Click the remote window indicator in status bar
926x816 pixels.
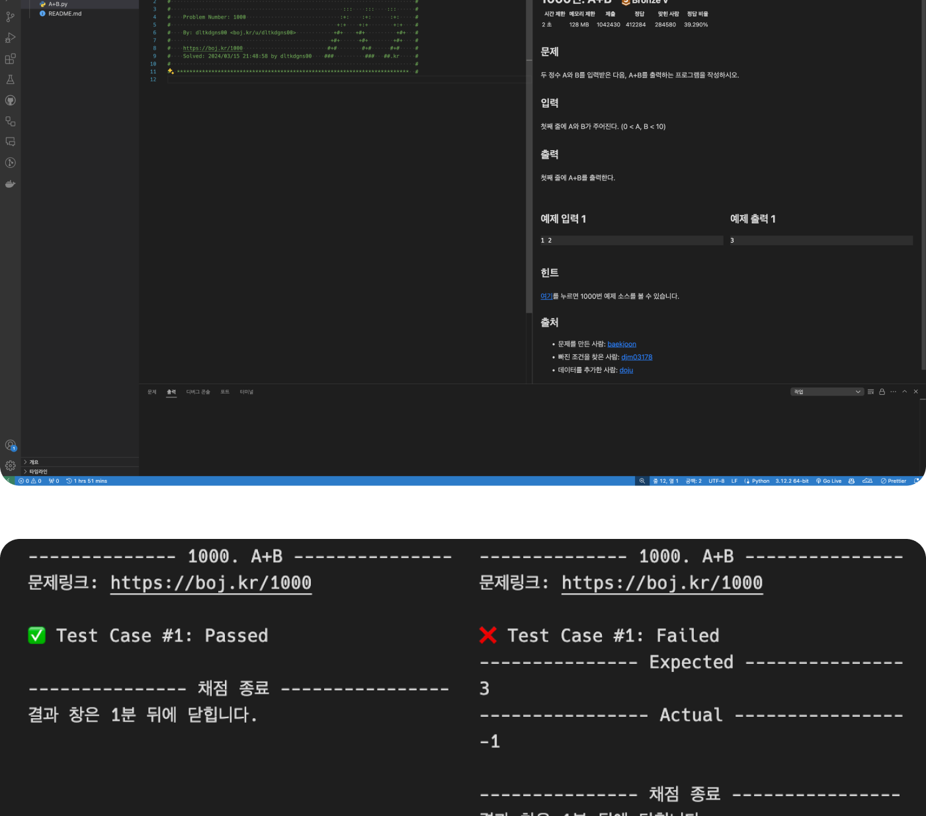coord(8,481)
